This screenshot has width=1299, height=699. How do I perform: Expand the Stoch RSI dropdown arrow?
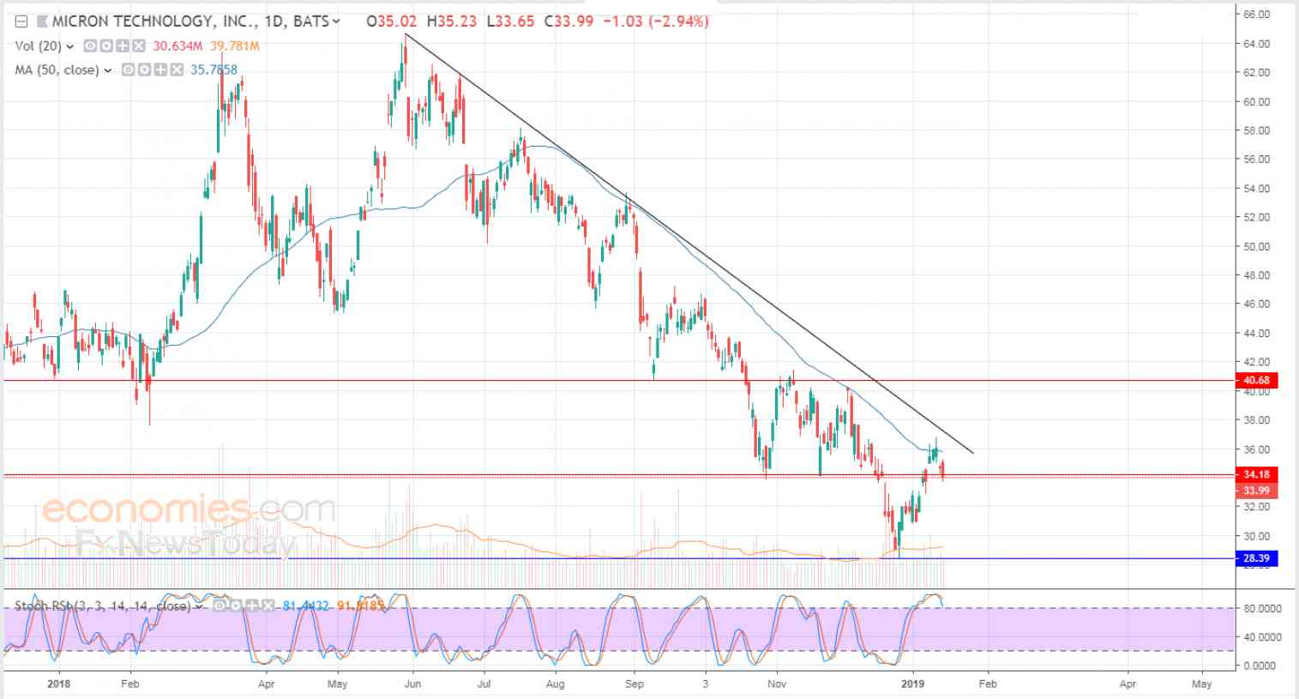(x=200, y=606)
